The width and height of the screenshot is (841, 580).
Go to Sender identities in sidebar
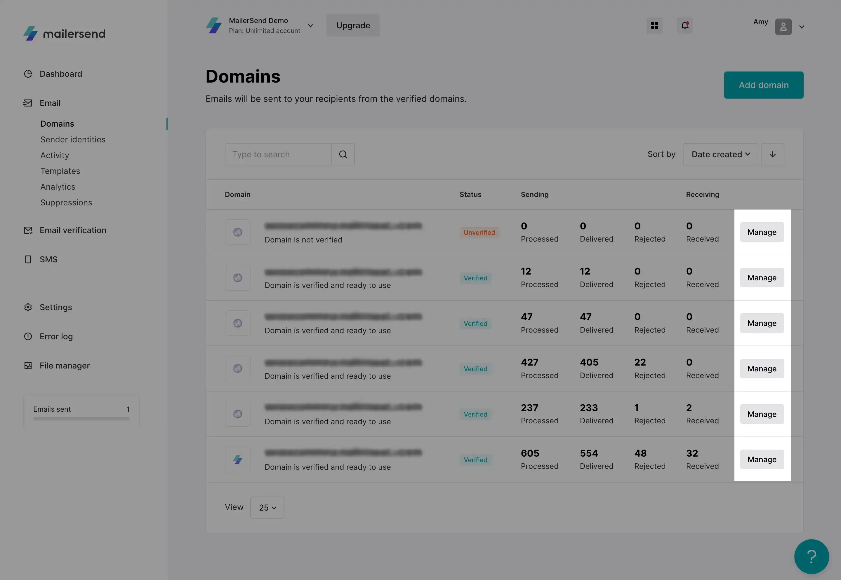point(73,139)
